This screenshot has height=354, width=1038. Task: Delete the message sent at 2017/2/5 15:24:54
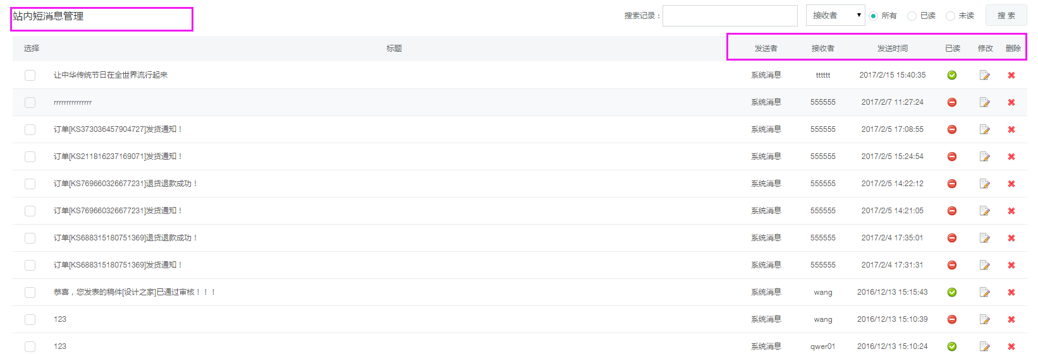pyautogui.click(x=1011, y=156)
